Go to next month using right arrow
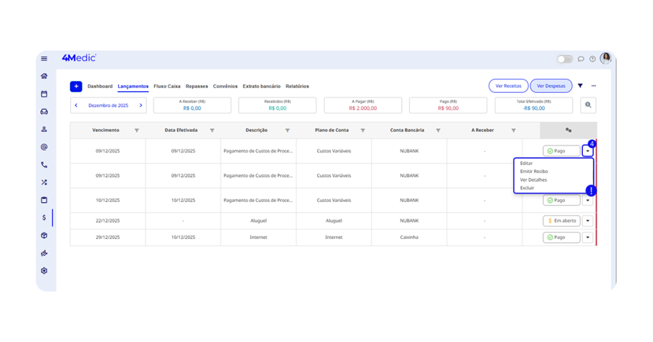Viewport: 653px width, 342px height. (x=141, y=105)
